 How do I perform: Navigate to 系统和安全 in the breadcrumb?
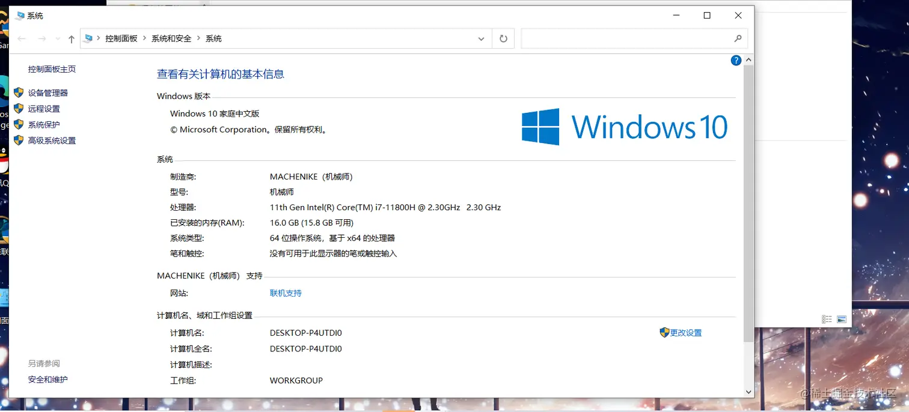coord(172,38)
